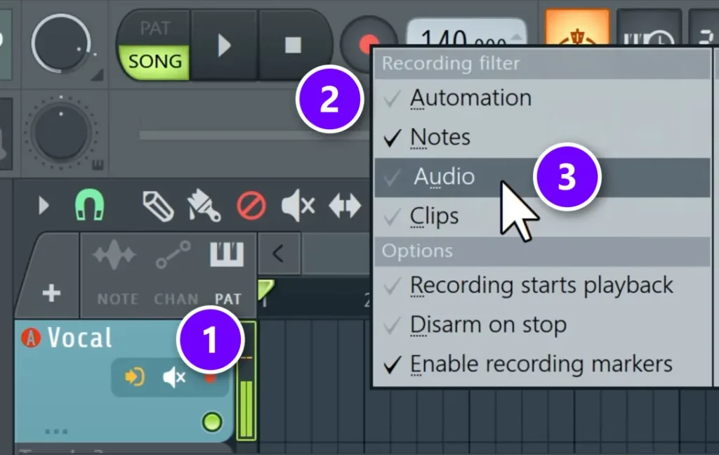Click the Vocal track input routing icon
This screenshot has height=455, width=719.
point(135,377)
